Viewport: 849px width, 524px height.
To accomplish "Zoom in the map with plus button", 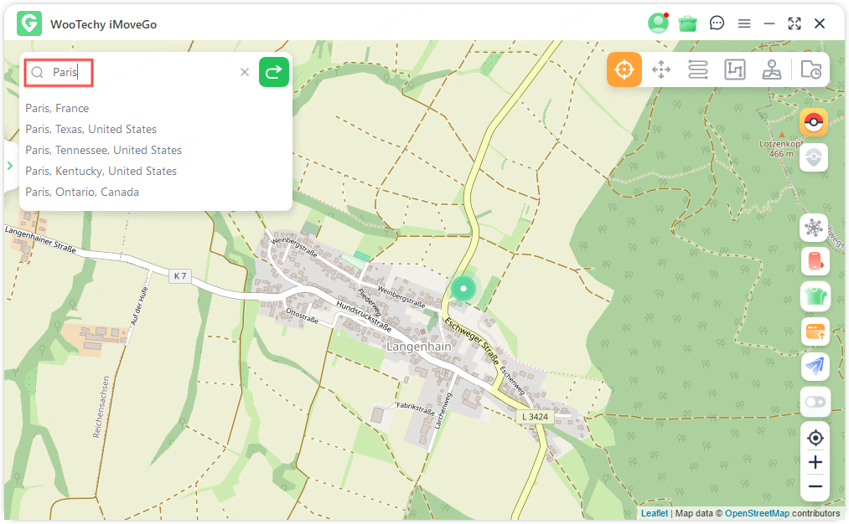I will pyautogui.click(x=815, y=462).
